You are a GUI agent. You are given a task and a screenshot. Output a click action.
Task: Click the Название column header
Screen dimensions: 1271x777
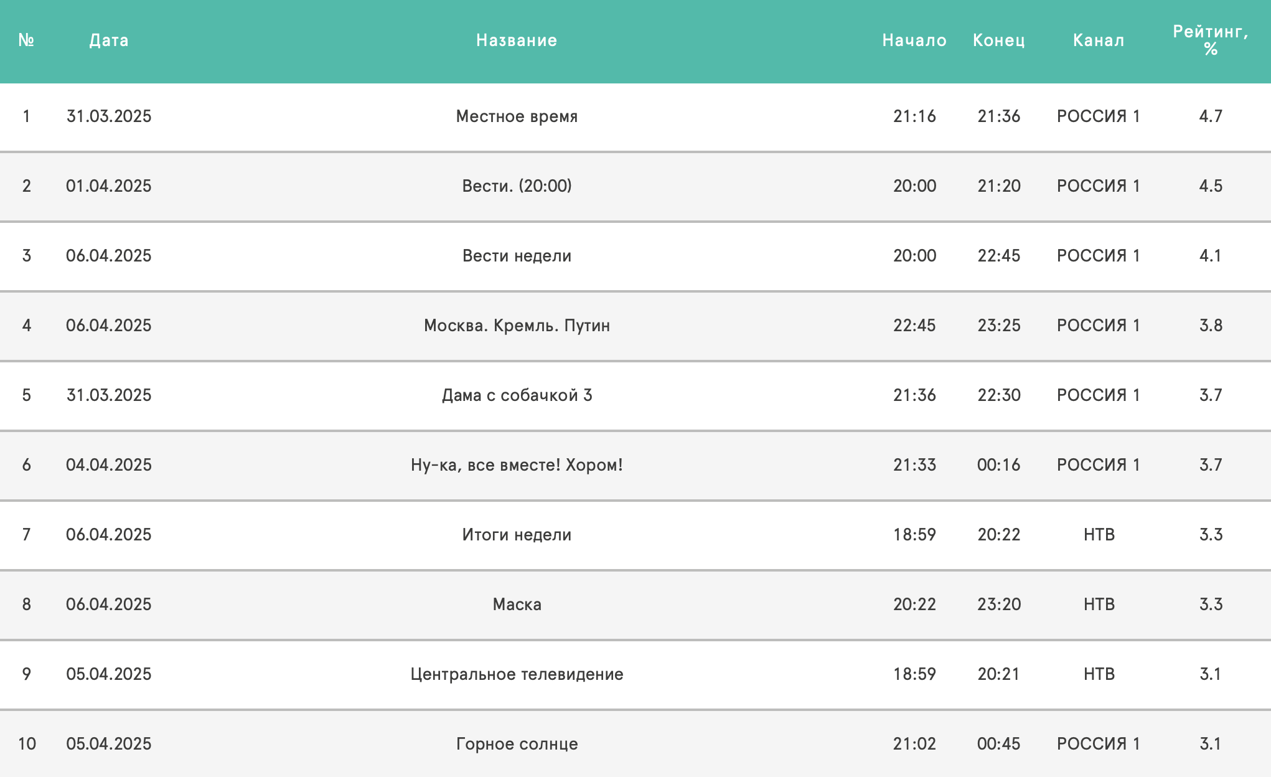[517, 40]
